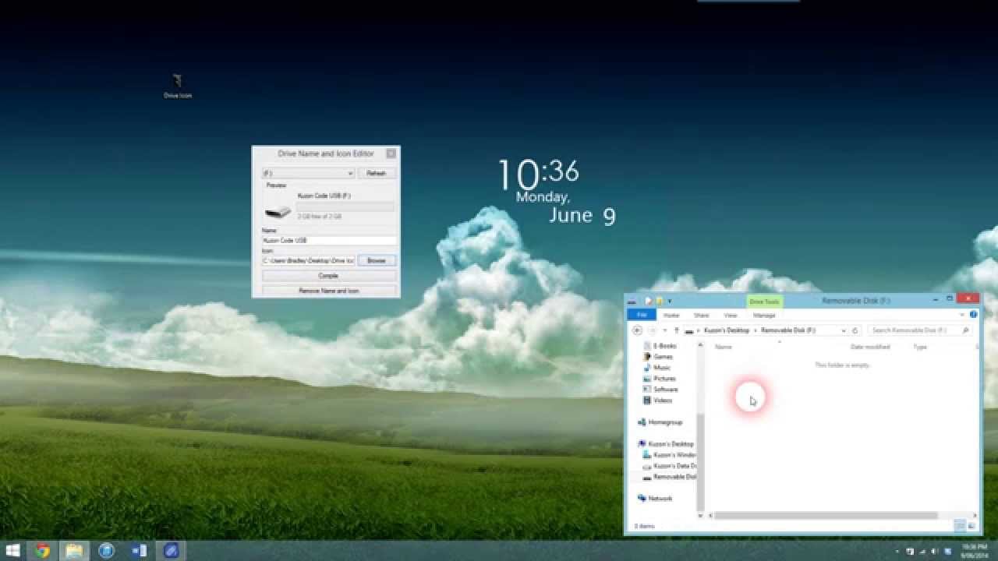Click Removable Disk (F:) breadcrumb in address bar
The image size is (998, 561).
pyautogui.click(x=788, y=330)
